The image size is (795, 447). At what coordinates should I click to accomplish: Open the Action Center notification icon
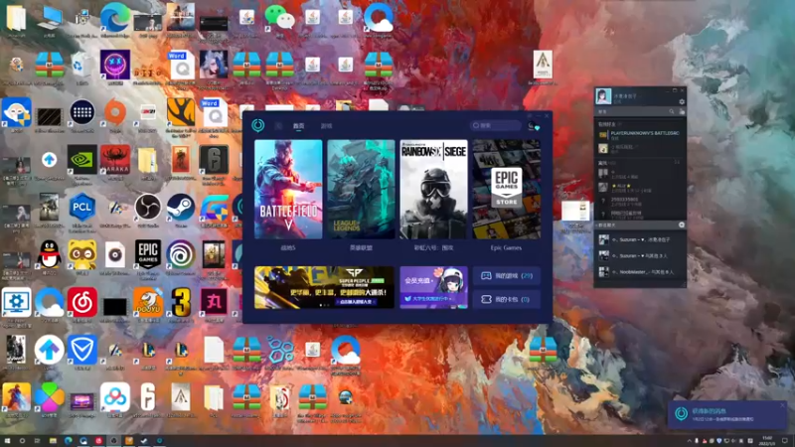785,441
